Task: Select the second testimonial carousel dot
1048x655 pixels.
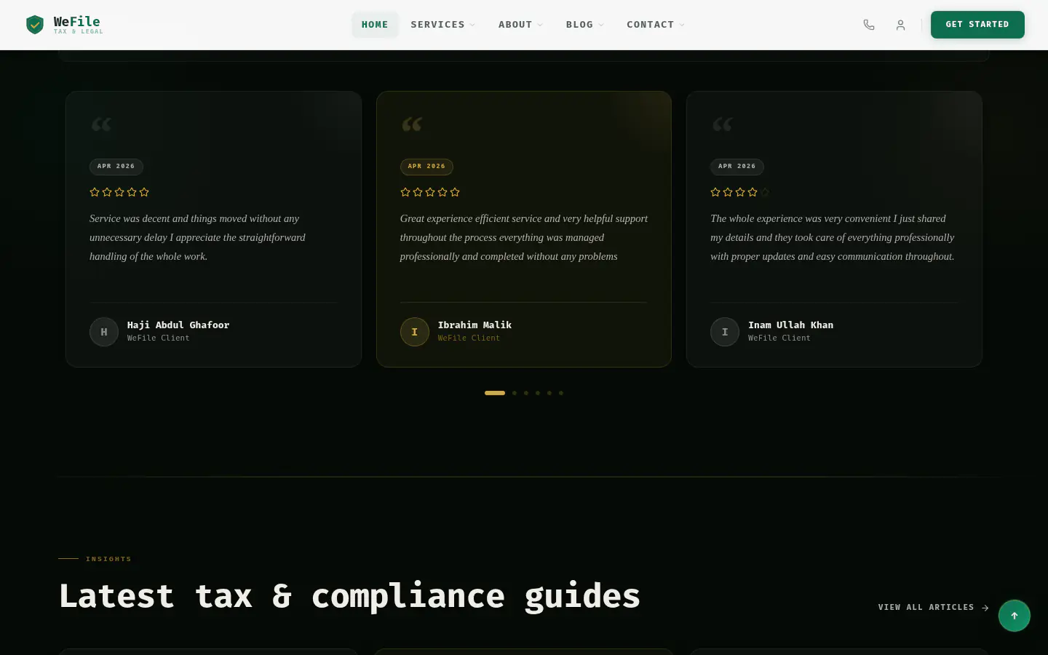Action: coord(515,393)
